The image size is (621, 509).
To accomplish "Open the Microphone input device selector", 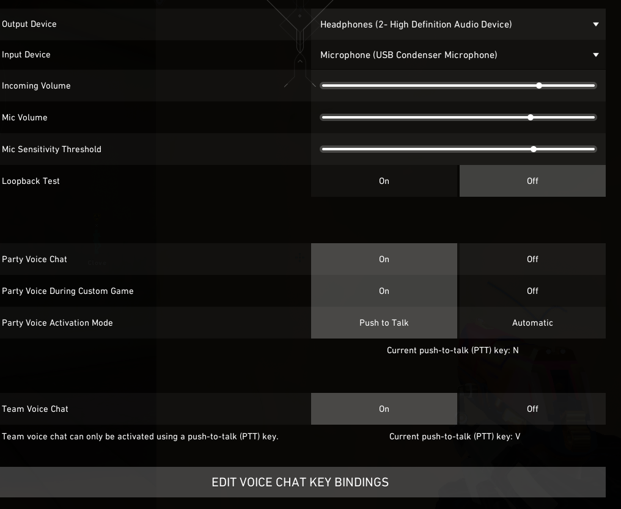I will tap(408, 55).
